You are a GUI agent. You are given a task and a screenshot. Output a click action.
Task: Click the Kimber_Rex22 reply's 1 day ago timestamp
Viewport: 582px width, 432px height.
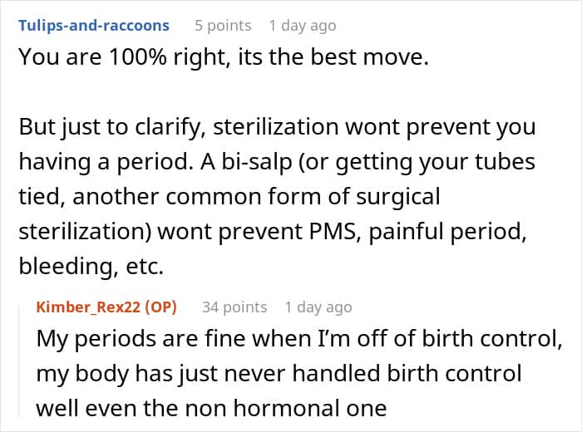coord(318,307)
